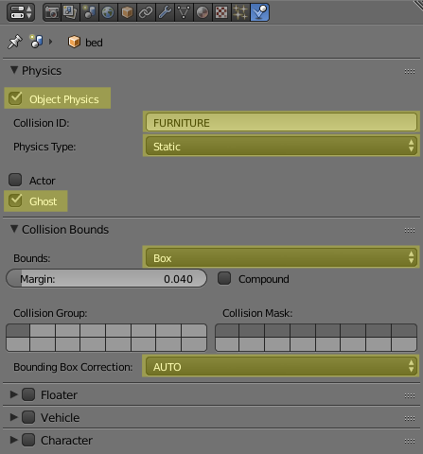The image size is (423, 454).
Task: Open the Particles sparkle tab
Action: pyautogui.click(x=240, y=12)
